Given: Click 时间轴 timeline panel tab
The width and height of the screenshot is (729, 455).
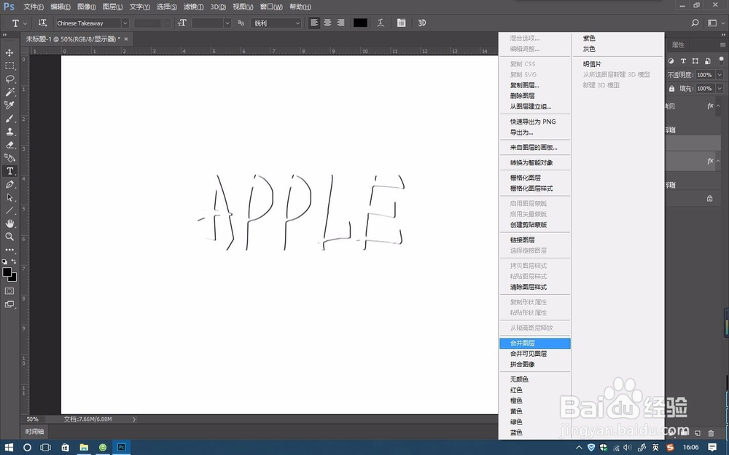Looking at the screenshot, I should click(x=35, y=431).
